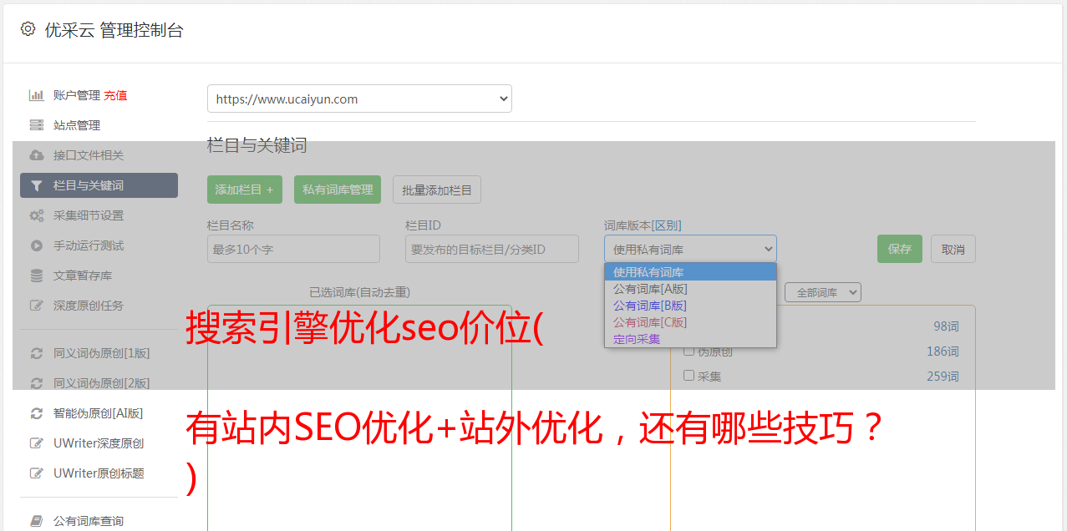Click the 186词 count

pos(943,351)
